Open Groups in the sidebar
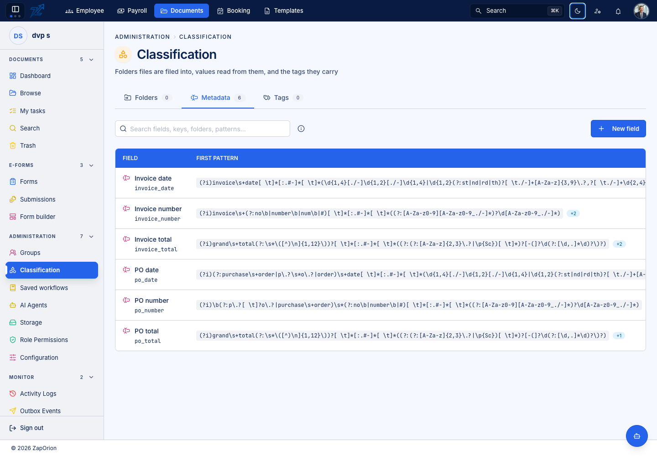The height and width of the screenshot is (456, 657). (x=52, y=253)
